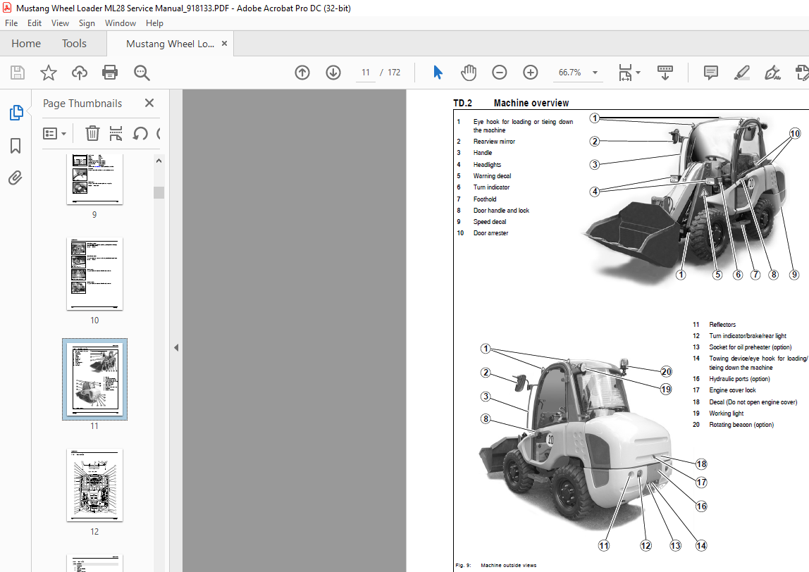Activate the Hand pan tool
809x572 pixels.
coord(469,73)
